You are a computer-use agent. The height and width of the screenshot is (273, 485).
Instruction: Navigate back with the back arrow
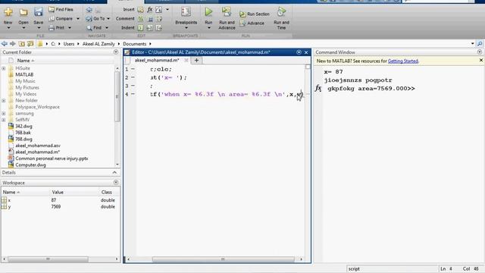pyautogui.click(x=5, y=44)
